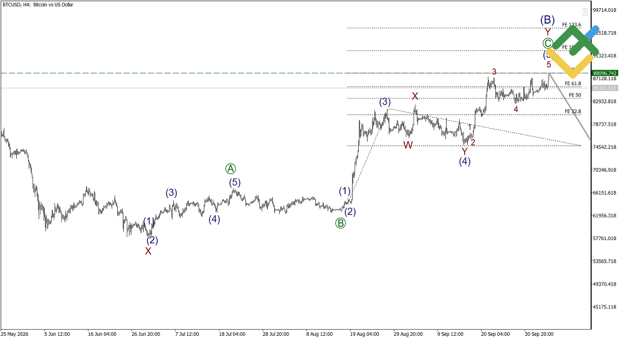The width and height of the screenshot is (623, 339).
Task: Click the 'FE 123.6' Fibonacci level label
Action: (x=571, y=25)
